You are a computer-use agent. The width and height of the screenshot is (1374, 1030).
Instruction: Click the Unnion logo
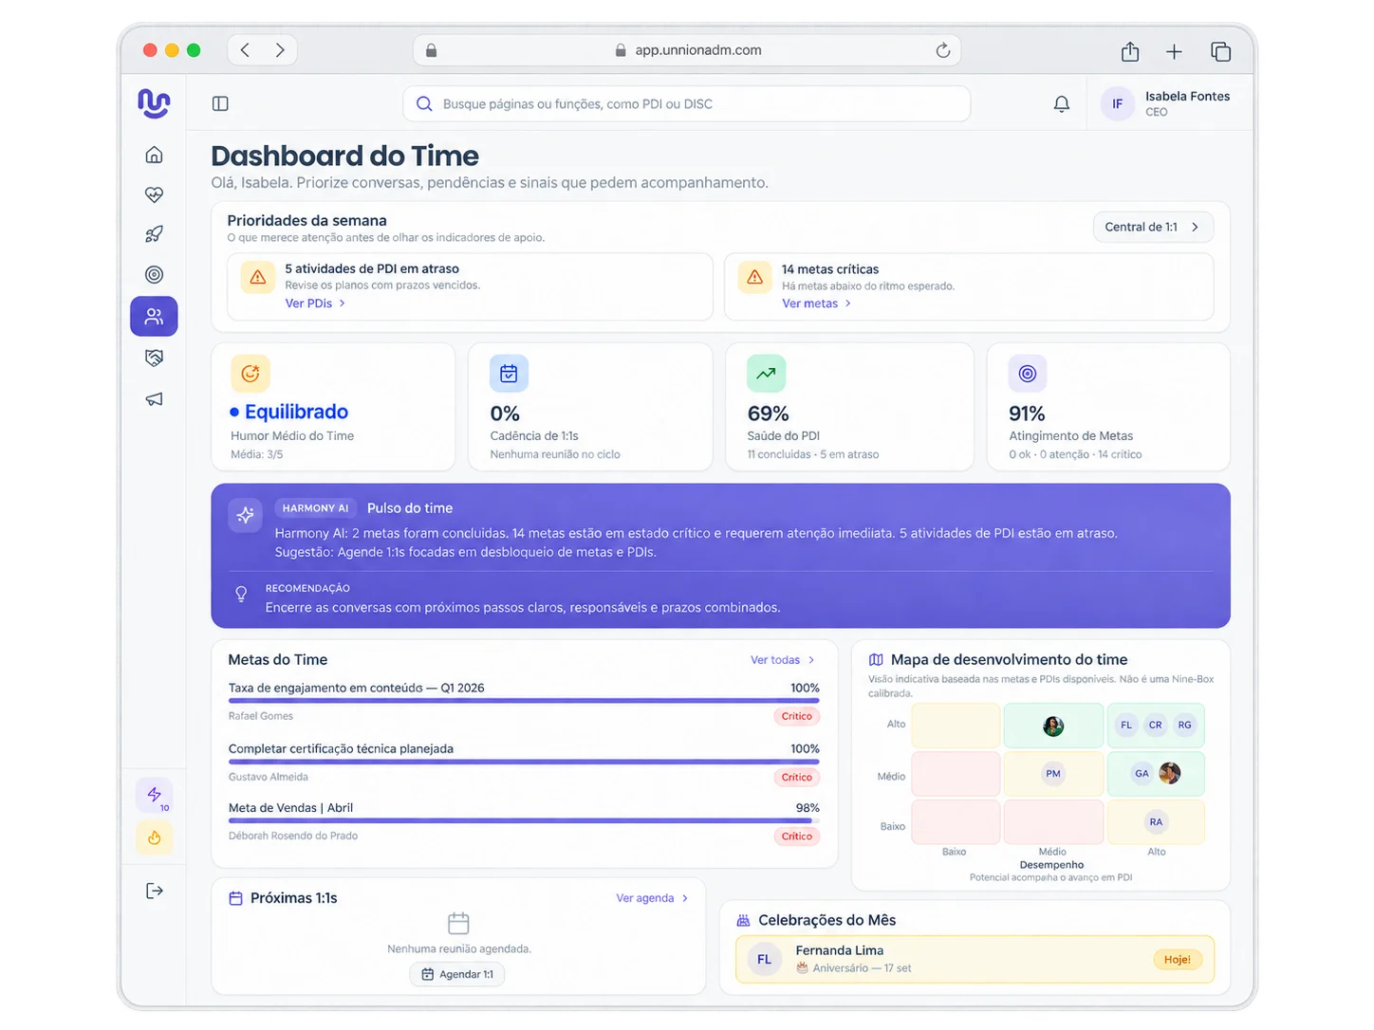pos(154,102)
